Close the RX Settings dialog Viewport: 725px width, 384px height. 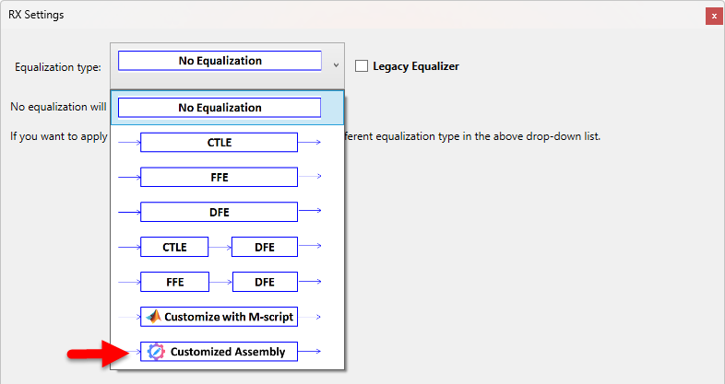coord(713,15)
